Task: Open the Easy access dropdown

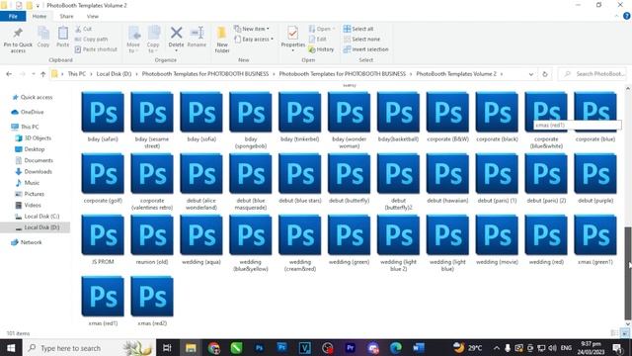Action: pos(254,40)
